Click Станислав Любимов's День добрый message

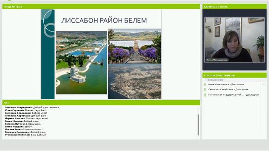(x=25, y=135)
